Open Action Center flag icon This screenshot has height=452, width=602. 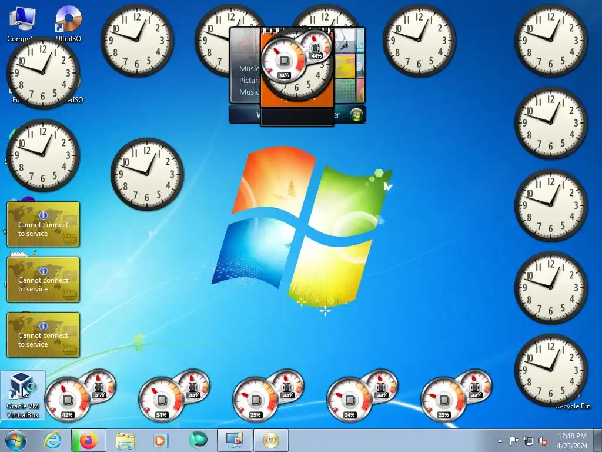pos(514,441)
